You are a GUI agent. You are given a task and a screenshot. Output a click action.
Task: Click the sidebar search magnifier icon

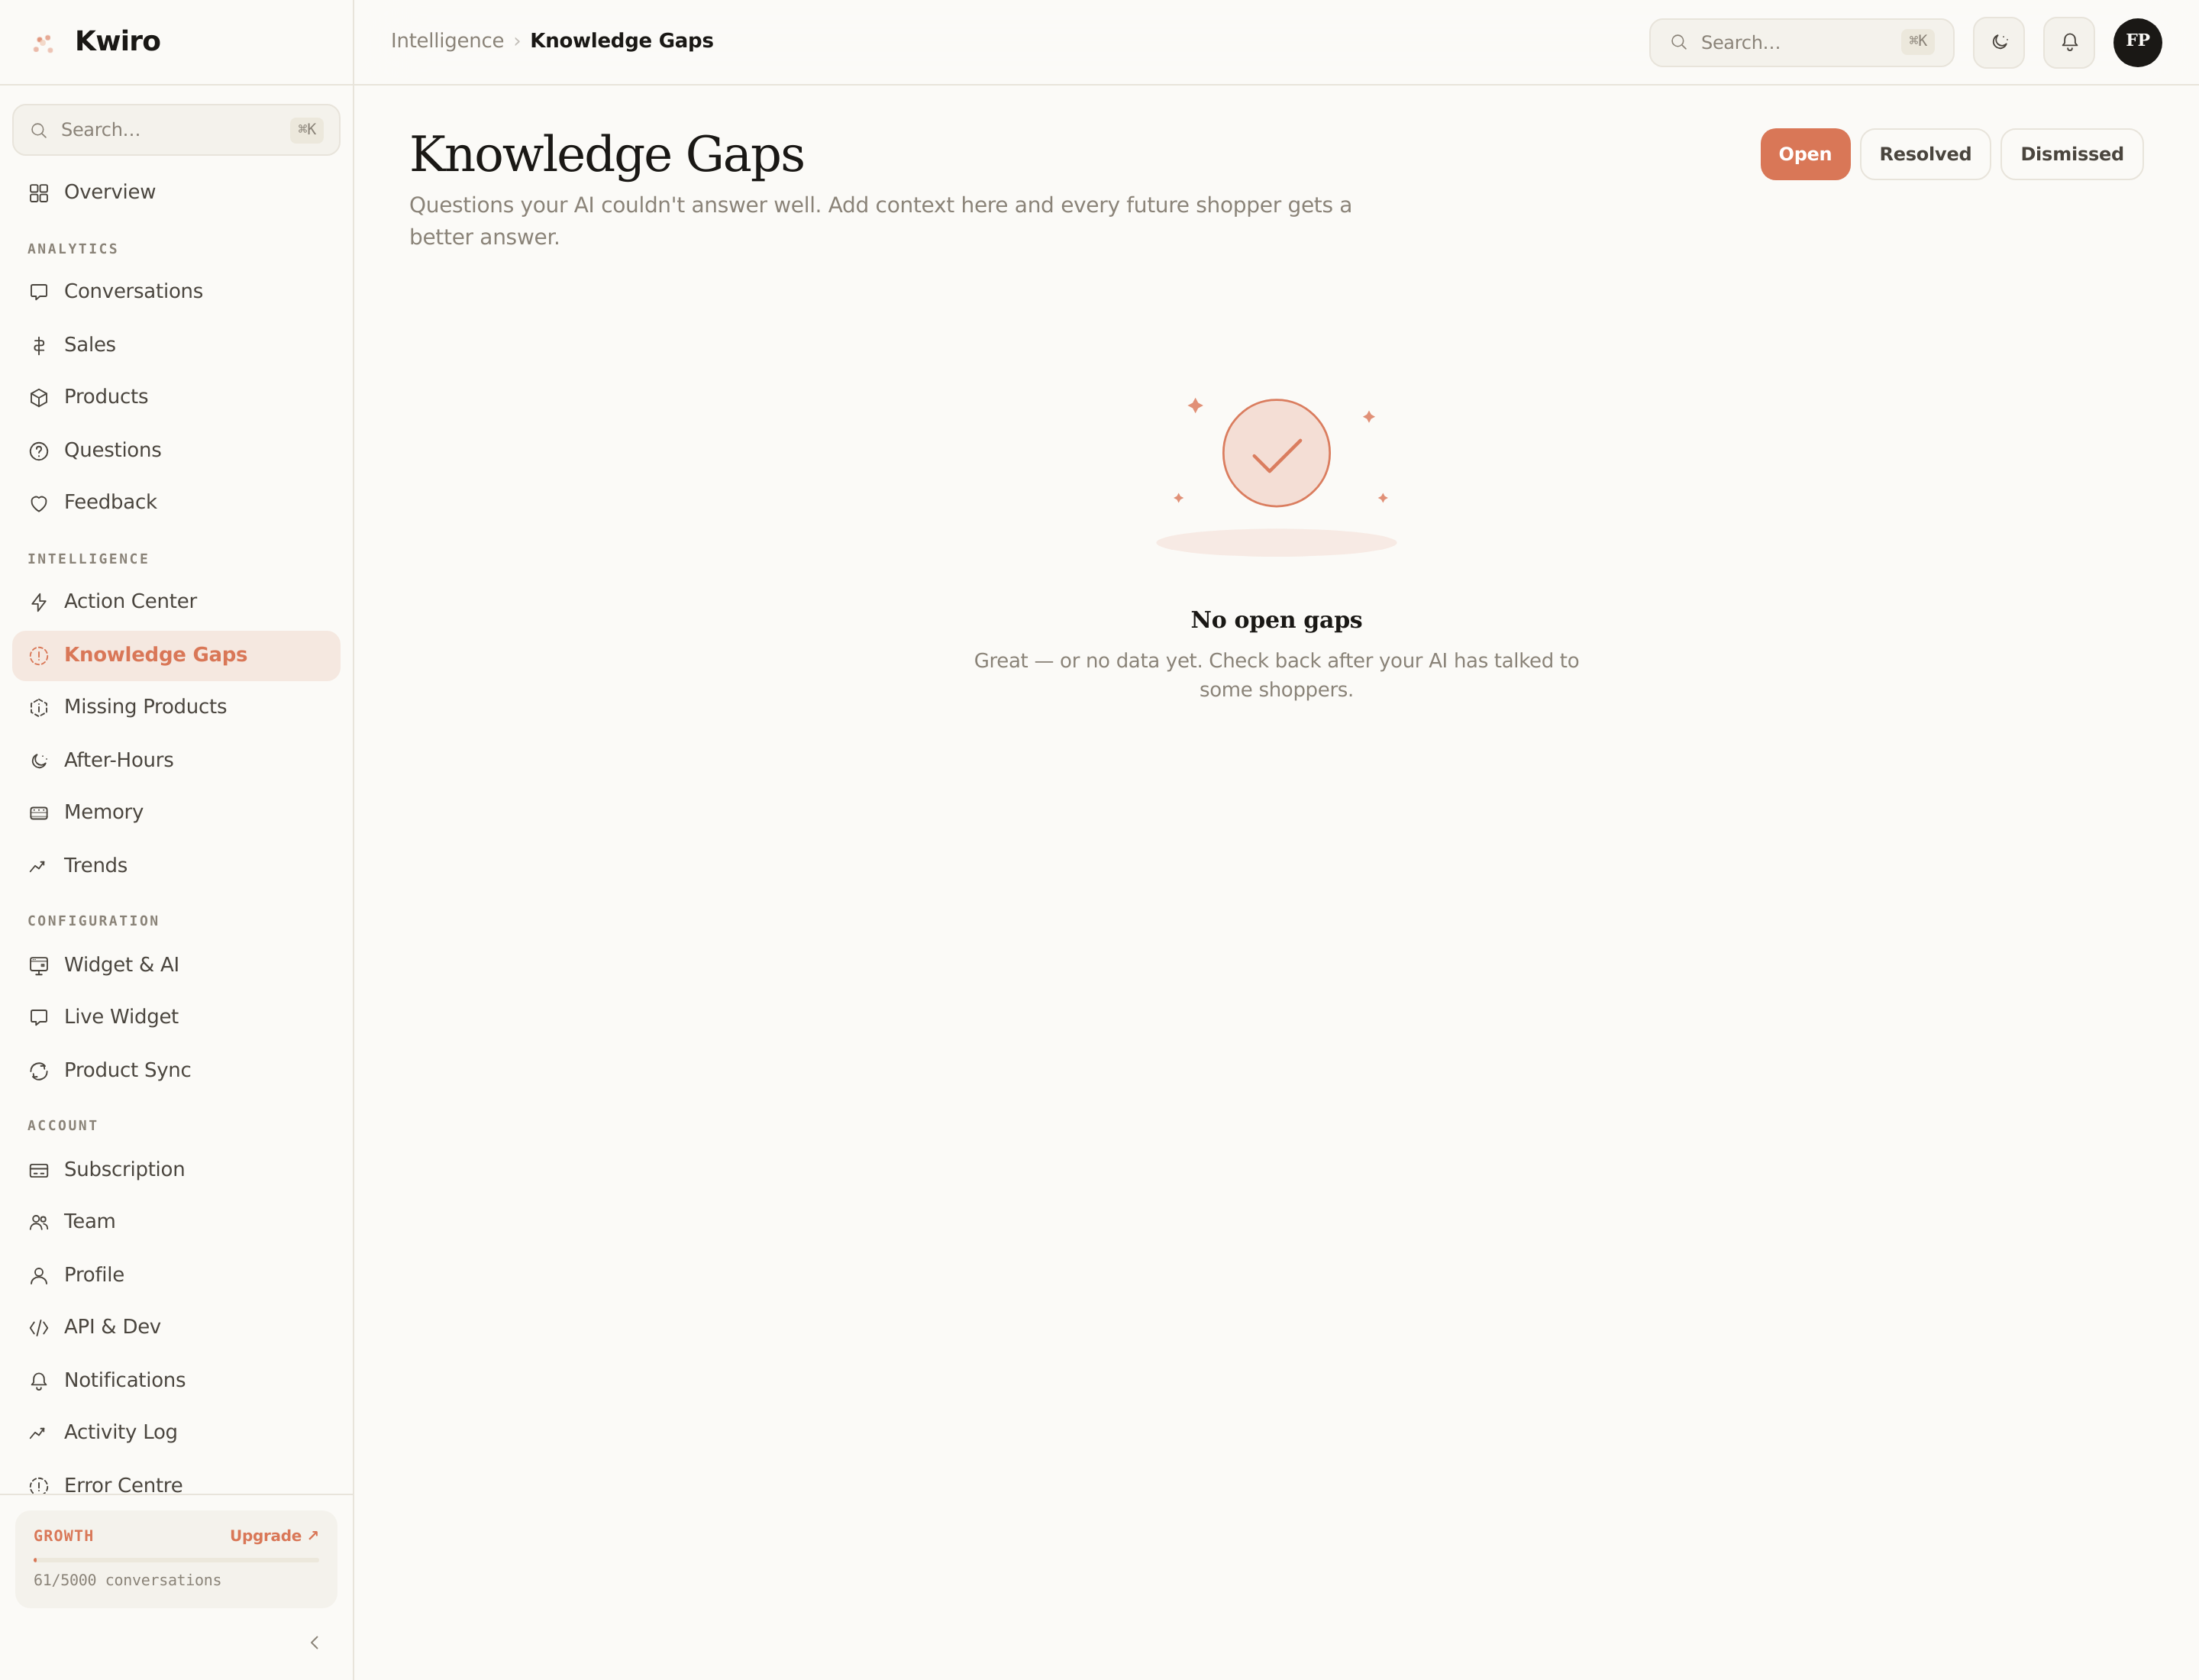(x=39, y=130)
